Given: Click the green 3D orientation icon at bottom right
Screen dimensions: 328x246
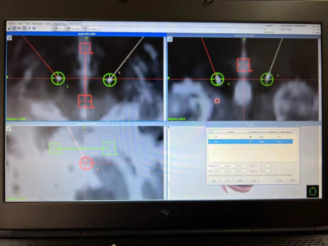Looking at the screenshot, I should [x=312, y=191].
